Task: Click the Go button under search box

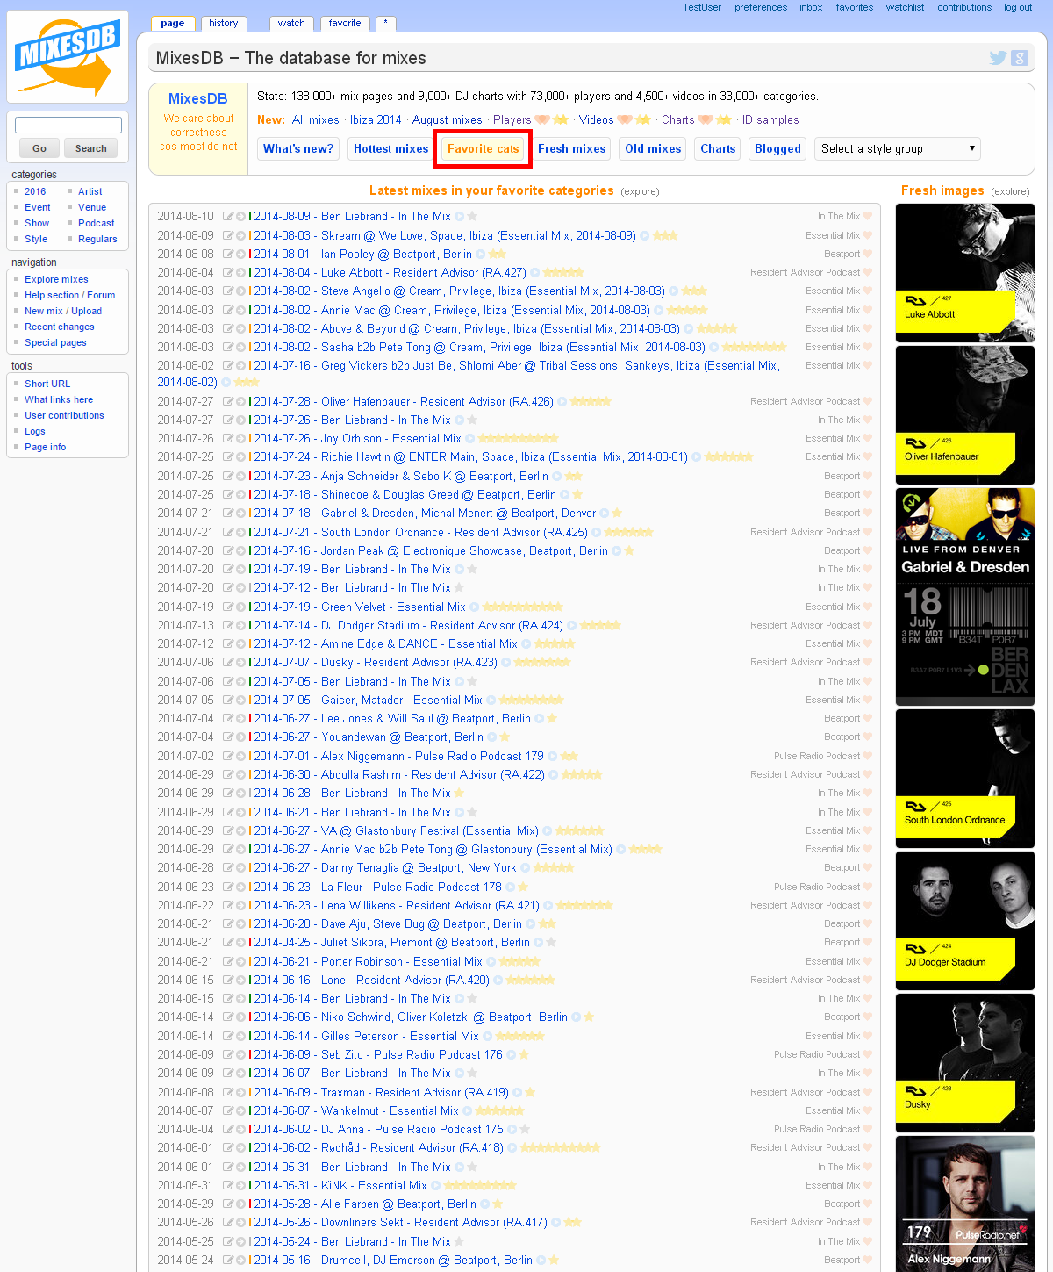Action: click(39, 148)
